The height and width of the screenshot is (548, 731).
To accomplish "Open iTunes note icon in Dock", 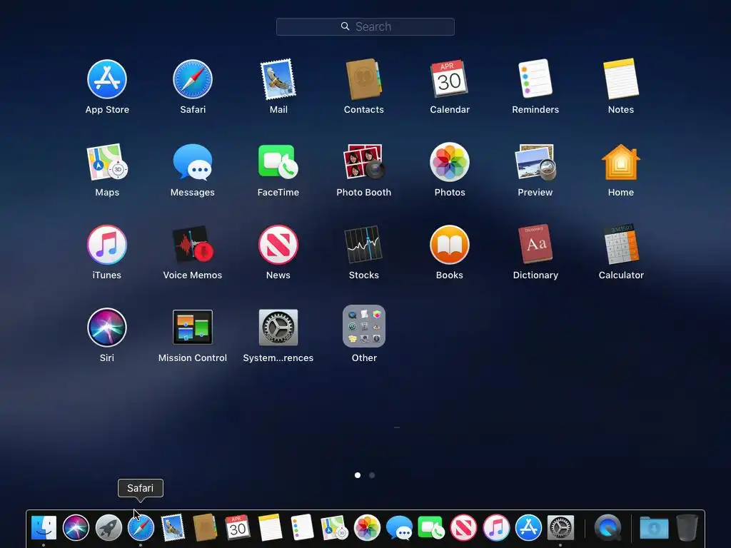I will pos(496,527).
